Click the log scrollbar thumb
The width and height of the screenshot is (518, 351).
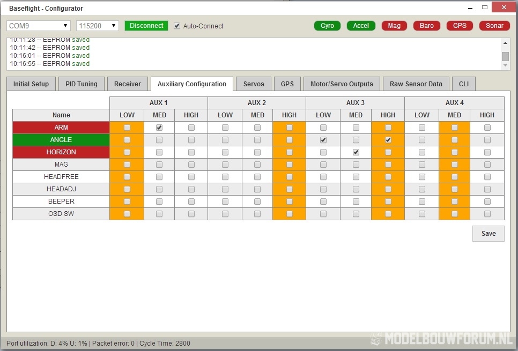pyautogui.click(x=505, y=56)
